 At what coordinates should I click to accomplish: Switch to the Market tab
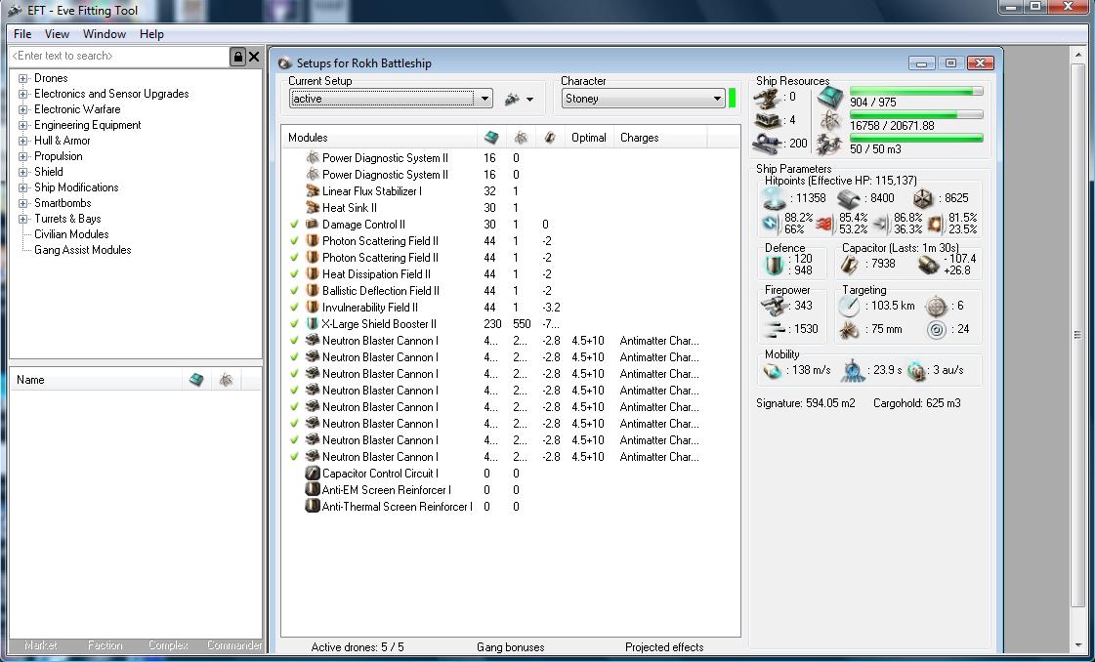[40, 645]
